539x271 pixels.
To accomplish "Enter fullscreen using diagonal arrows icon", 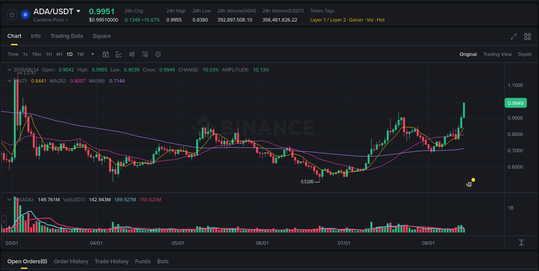I will tap(513, 37).
